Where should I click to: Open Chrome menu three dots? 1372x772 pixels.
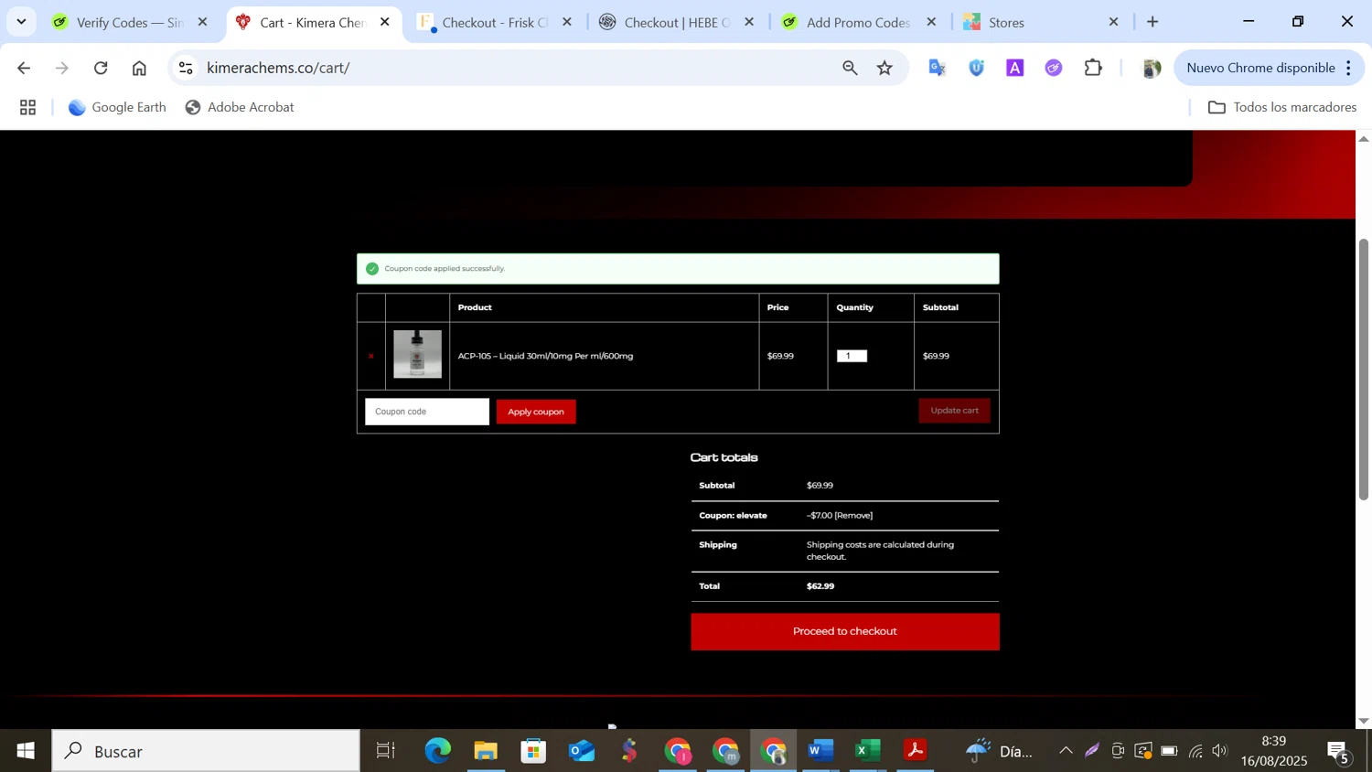(x=1348, y=68)
